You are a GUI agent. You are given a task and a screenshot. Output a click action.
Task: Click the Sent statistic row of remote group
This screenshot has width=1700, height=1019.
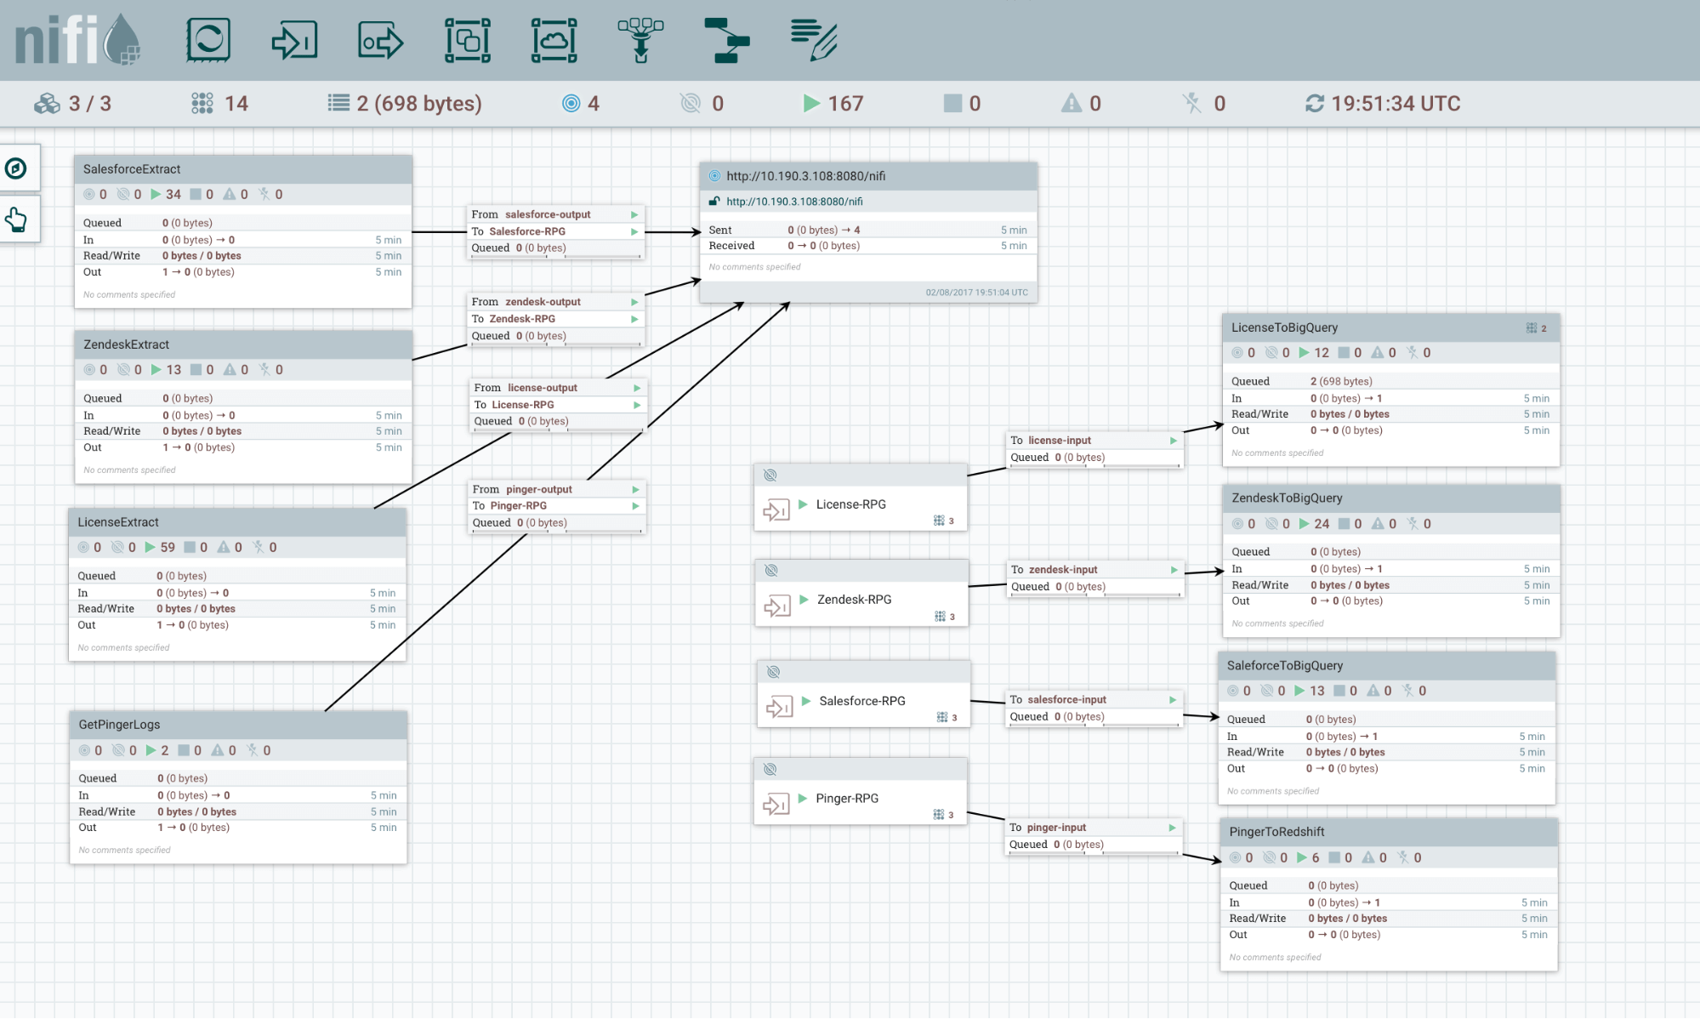(x=867, y=231)
